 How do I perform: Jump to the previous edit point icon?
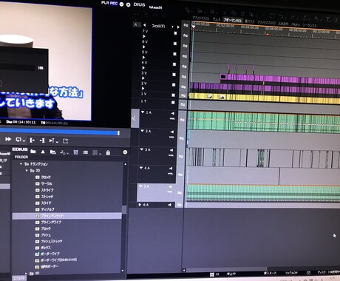click(x=32, y=140)
